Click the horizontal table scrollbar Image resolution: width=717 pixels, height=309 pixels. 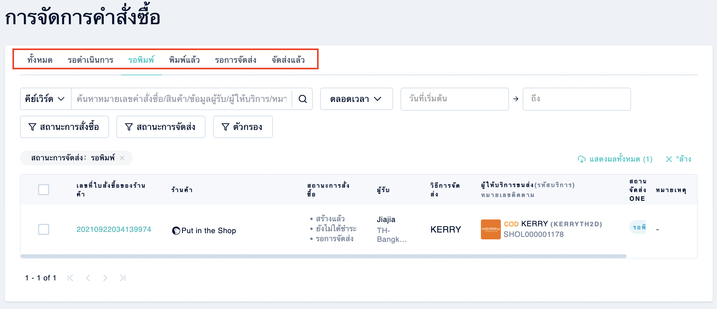[323, 256]
